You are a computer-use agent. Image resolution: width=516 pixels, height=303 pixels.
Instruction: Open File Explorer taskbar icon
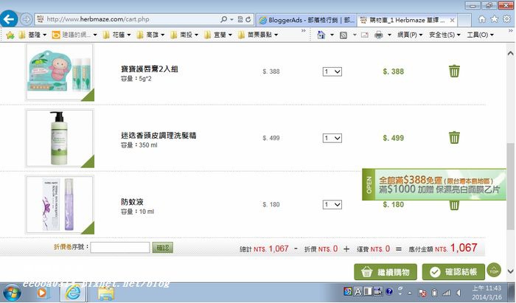[105, 293]
